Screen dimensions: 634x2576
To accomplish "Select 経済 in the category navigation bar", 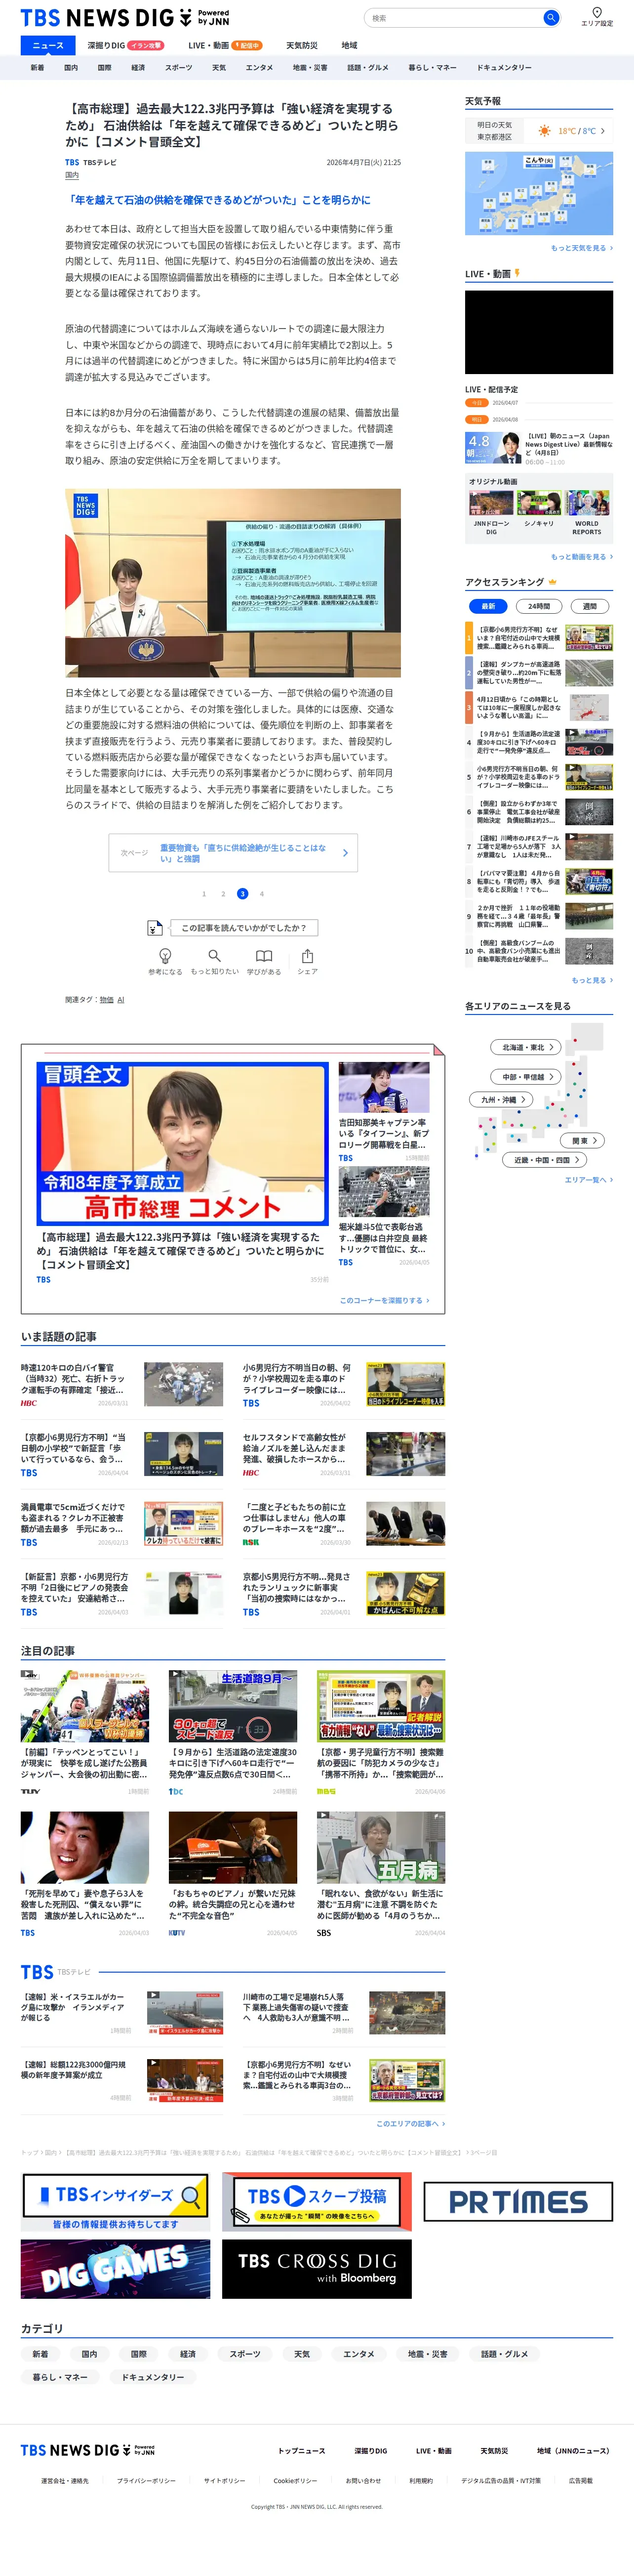I will pos(138,68).
